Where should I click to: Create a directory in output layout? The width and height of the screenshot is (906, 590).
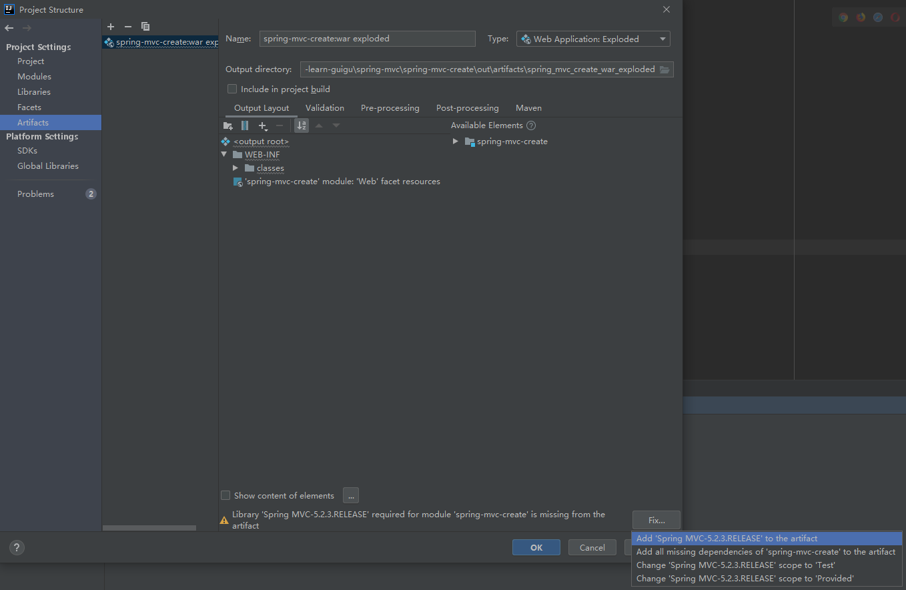tap(228, 125)
